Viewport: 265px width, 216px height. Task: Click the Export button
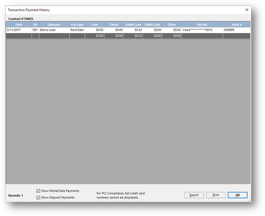coord(194,195)
